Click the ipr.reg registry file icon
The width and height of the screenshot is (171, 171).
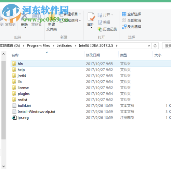tap(14, 118)
